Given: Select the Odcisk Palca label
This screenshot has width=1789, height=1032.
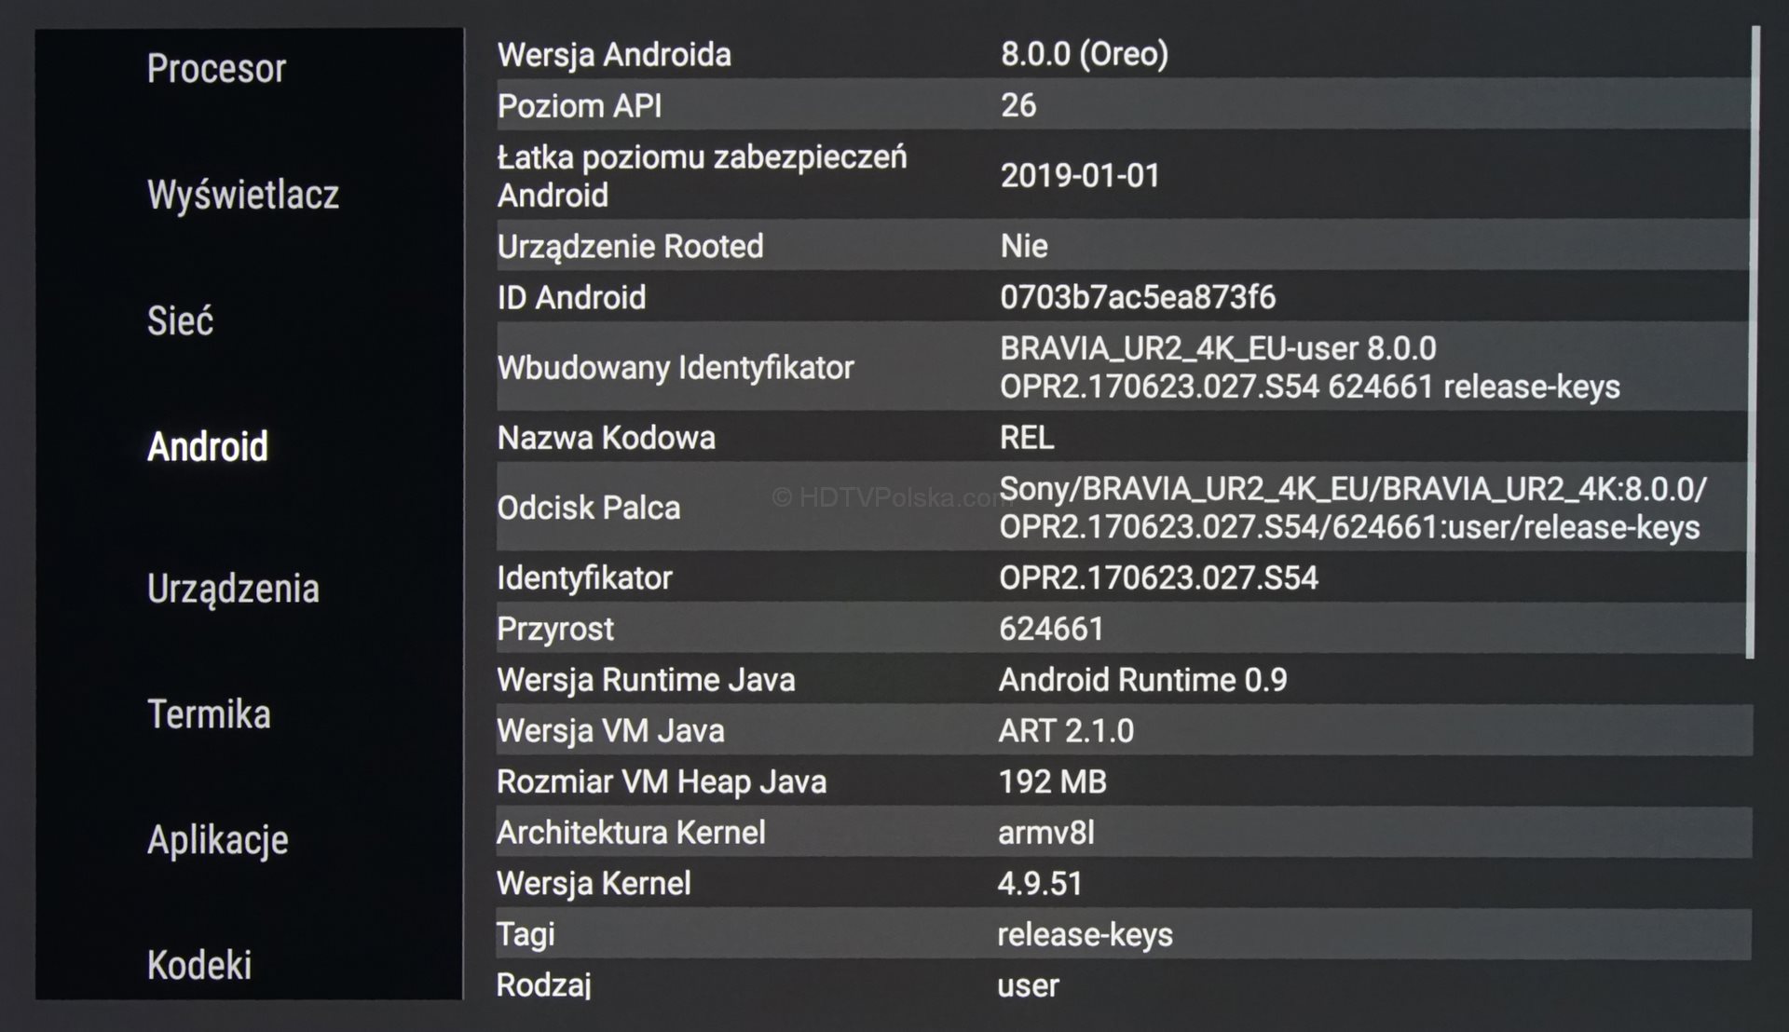Looking at the screenshot, I should [589, 508].
